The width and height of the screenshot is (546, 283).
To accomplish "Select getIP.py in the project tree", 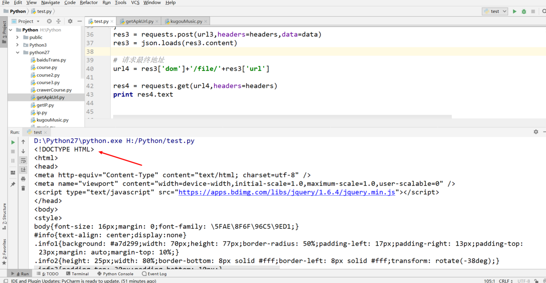I will [x=45, y=105].
